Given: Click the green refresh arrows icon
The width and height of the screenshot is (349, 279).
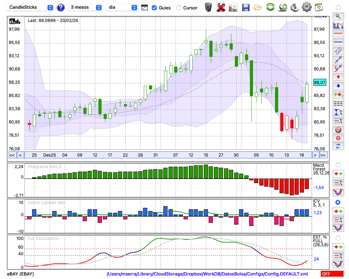Looking at the screenshot, I should pos(270,7).
